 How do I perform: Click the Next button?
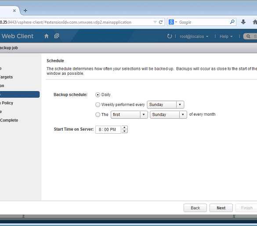click(221, 208)
